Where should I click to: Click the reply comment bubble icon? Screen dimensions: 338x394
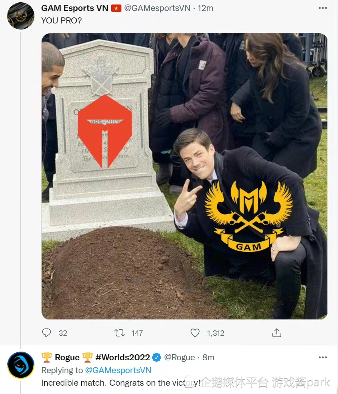pos(47,333)
